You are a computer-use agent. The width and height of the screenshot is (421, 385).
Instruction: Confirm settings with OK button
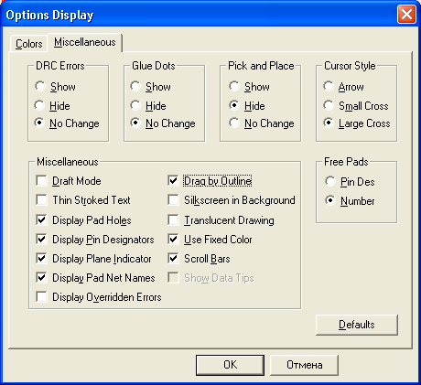pos(230,365)
